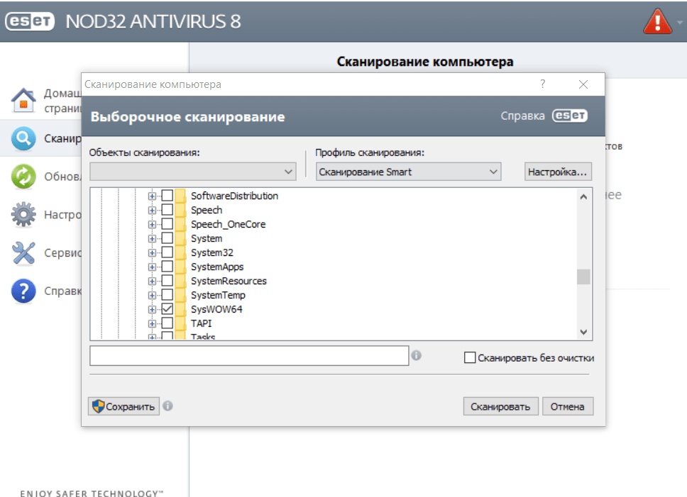The width and height of the screenshot is (687, 497).
Task: Click the Настройка... button
Action: 558,172
